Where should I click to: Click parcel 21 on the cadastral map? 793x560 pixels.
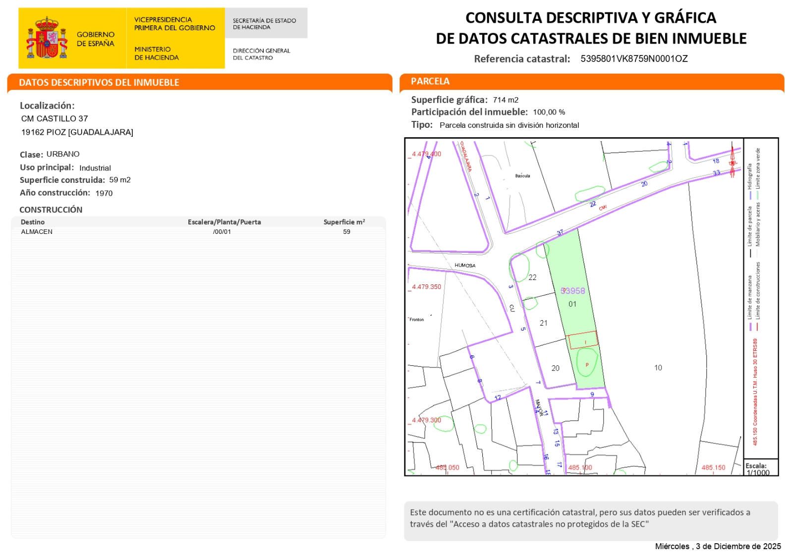544,323
